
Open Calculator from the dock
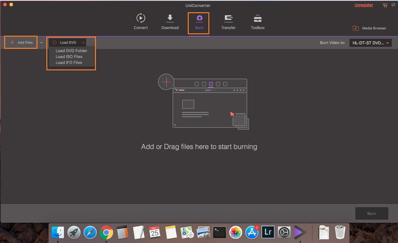tap(123, 232)
